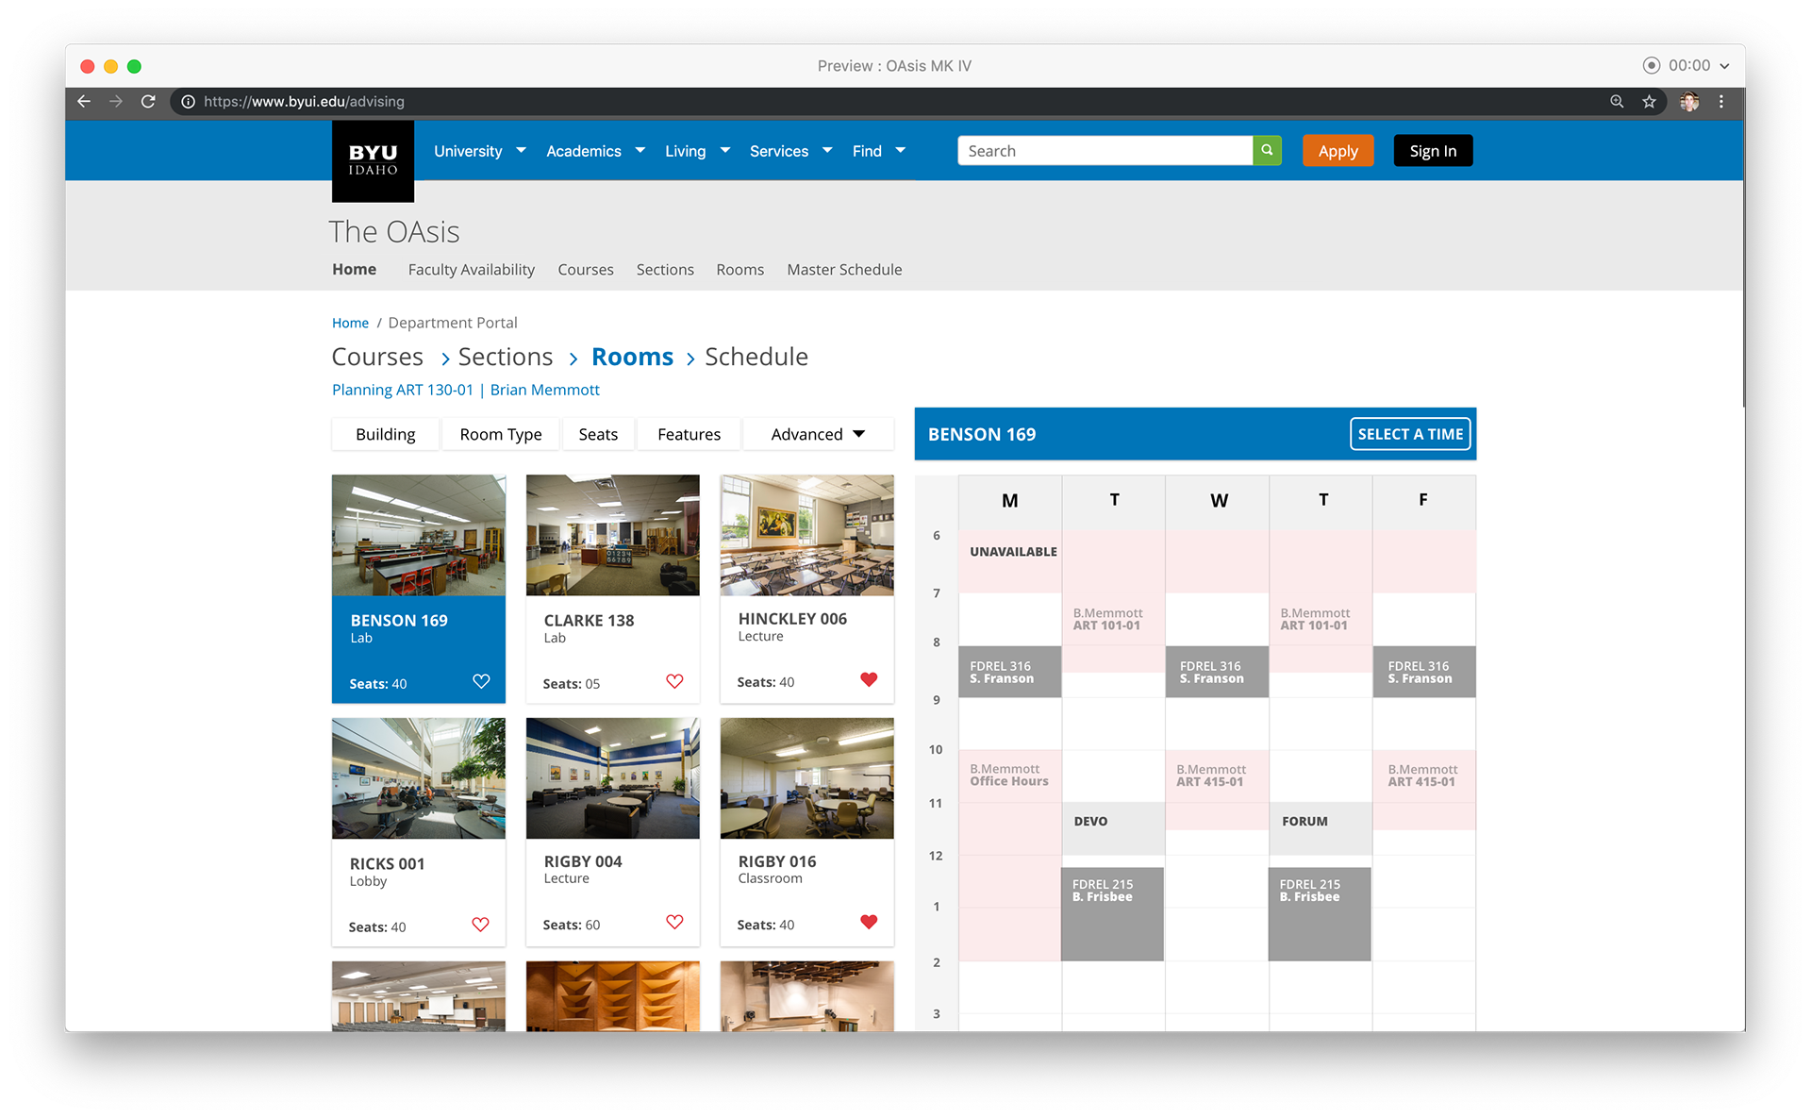Click in the Search input field
Screen dimensions: 1811x1118
pyautogui.click(x=1105, y=150)
